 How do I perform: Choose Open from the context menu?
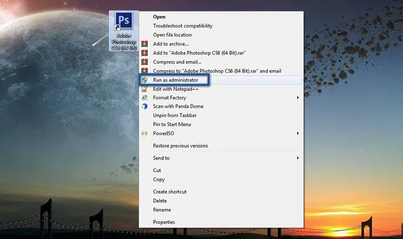[x=159, y=17]
